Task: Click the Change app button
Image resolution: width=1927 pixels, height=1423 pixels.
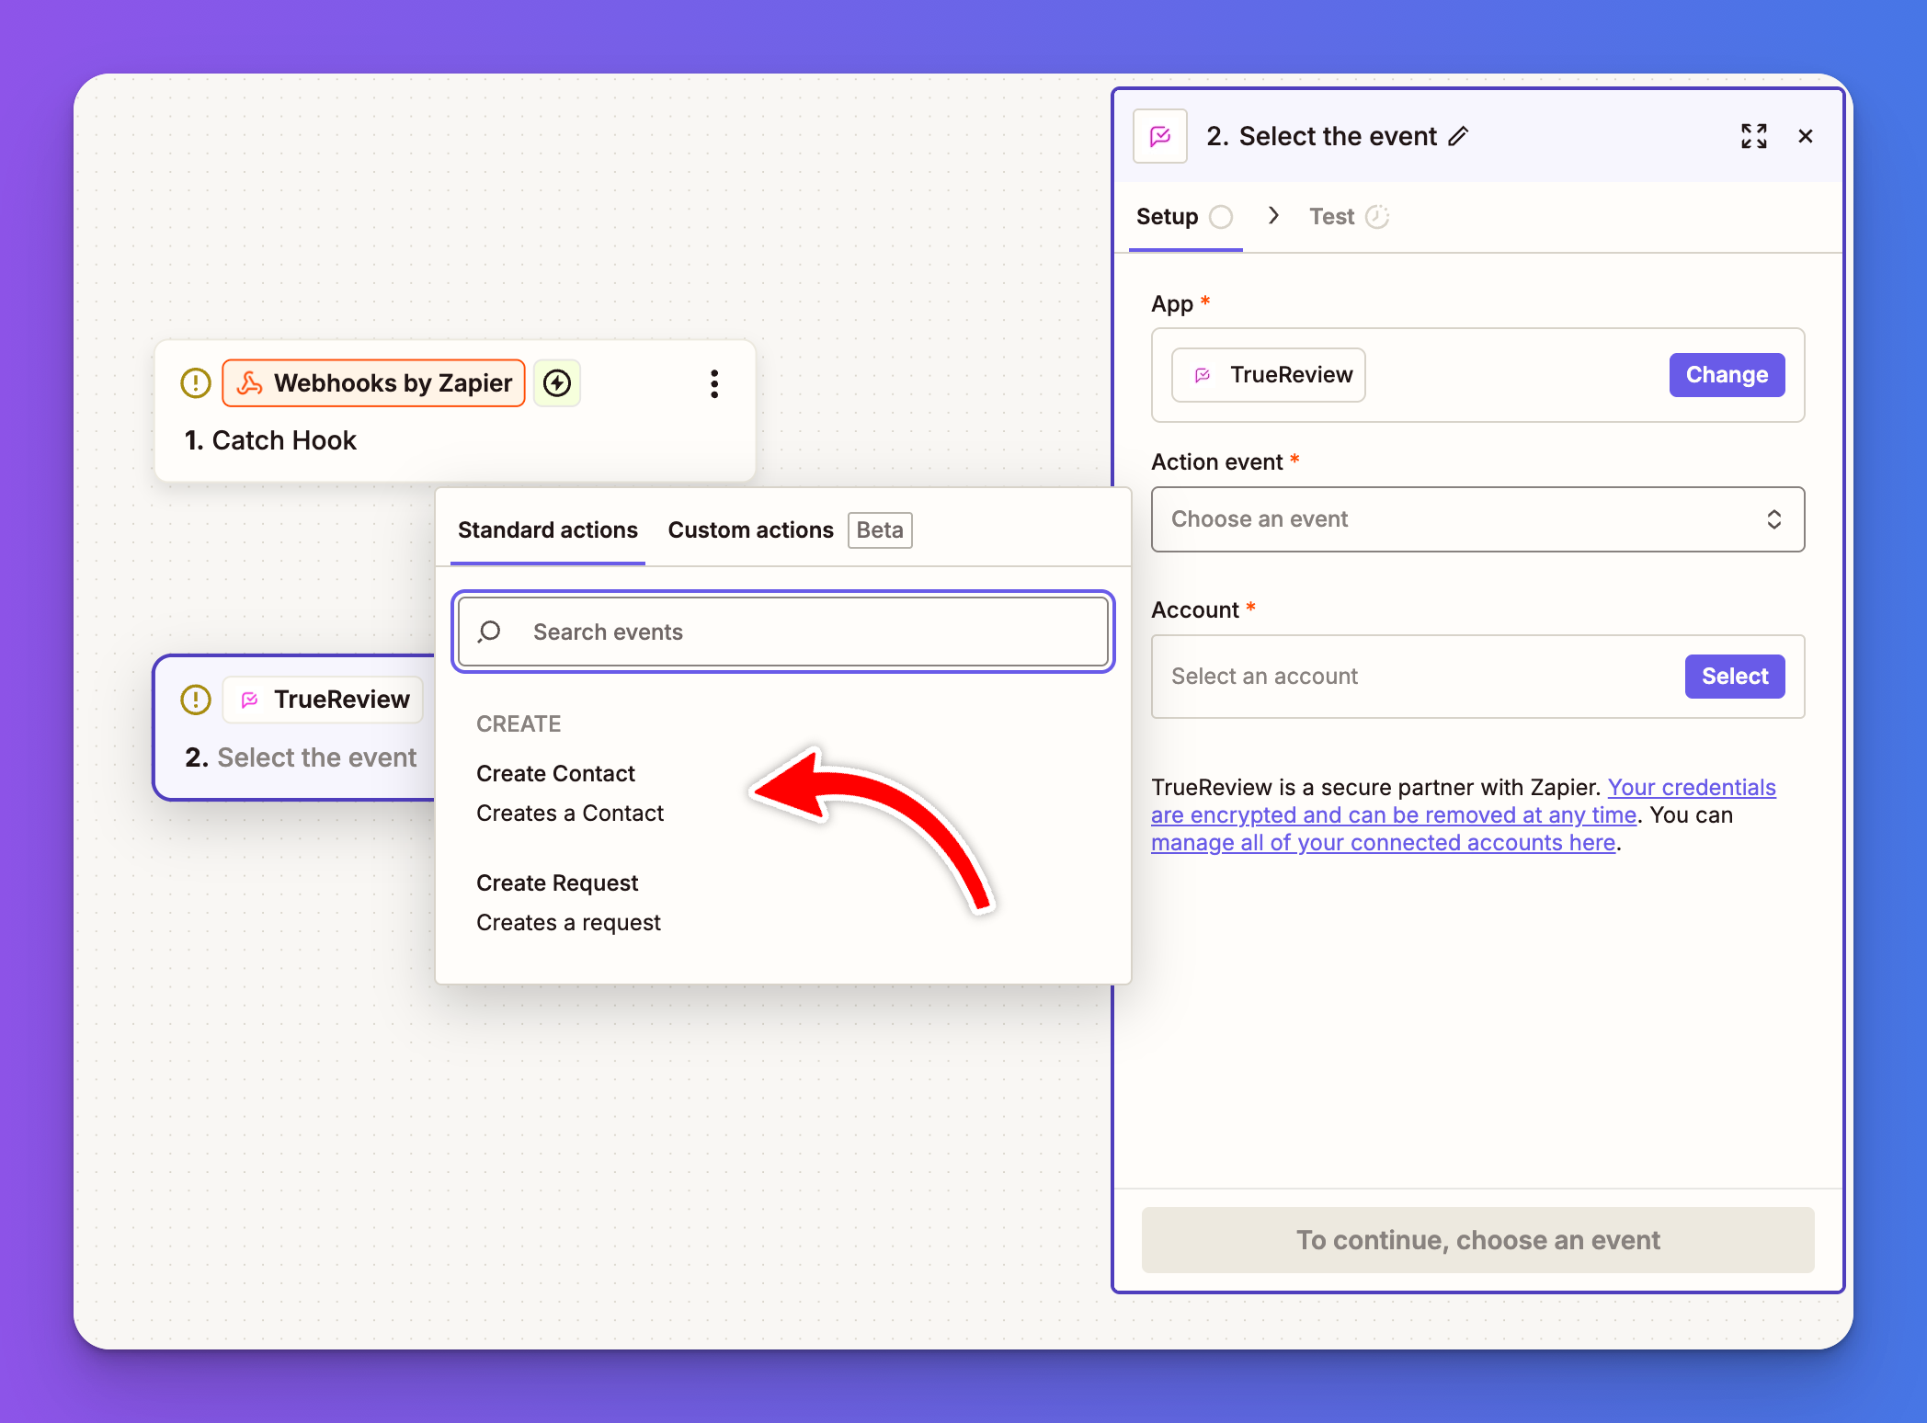Action: pos(1726,375)
